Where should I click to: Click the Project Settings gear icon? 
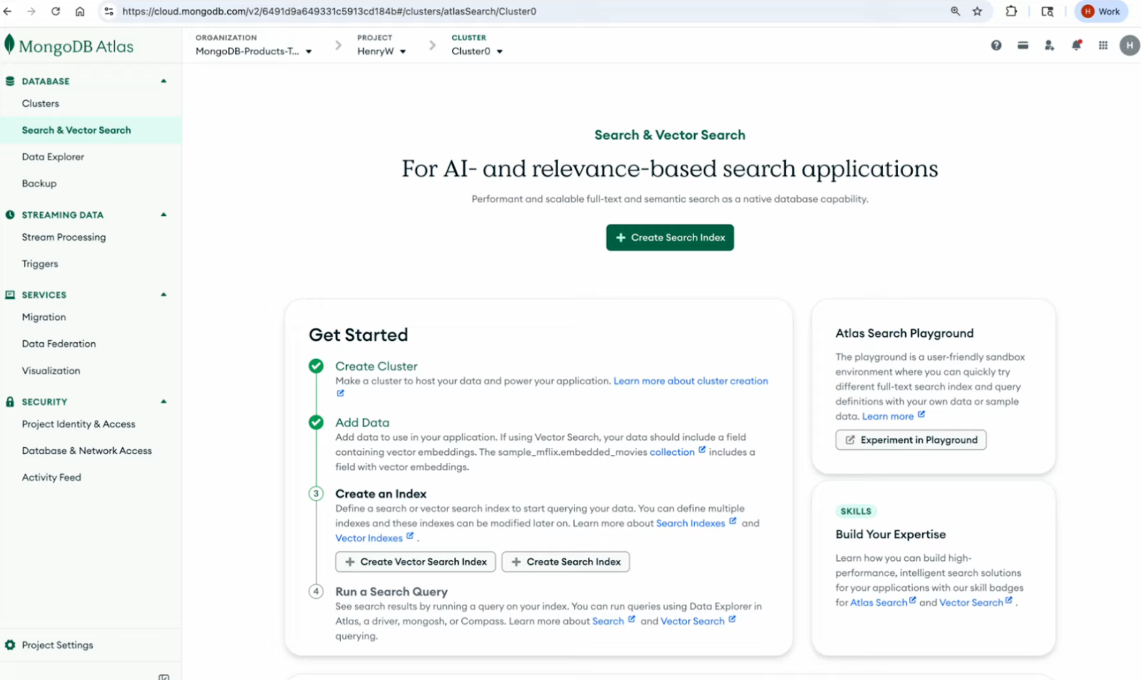click(x=10, y=645)
